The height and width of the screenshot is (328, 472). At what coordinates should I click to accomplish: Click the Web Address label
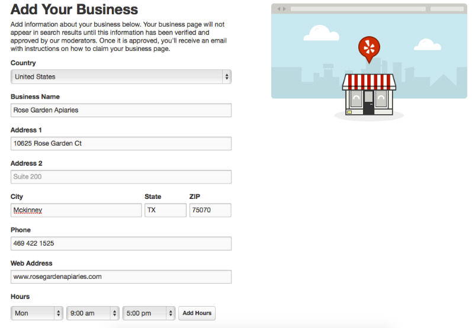[31, 263]
